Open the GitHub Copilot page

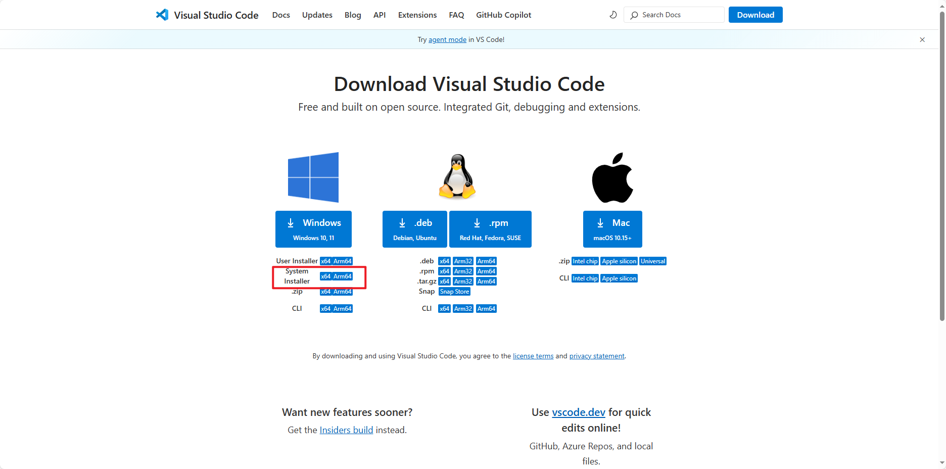click(x=504, y=15)
